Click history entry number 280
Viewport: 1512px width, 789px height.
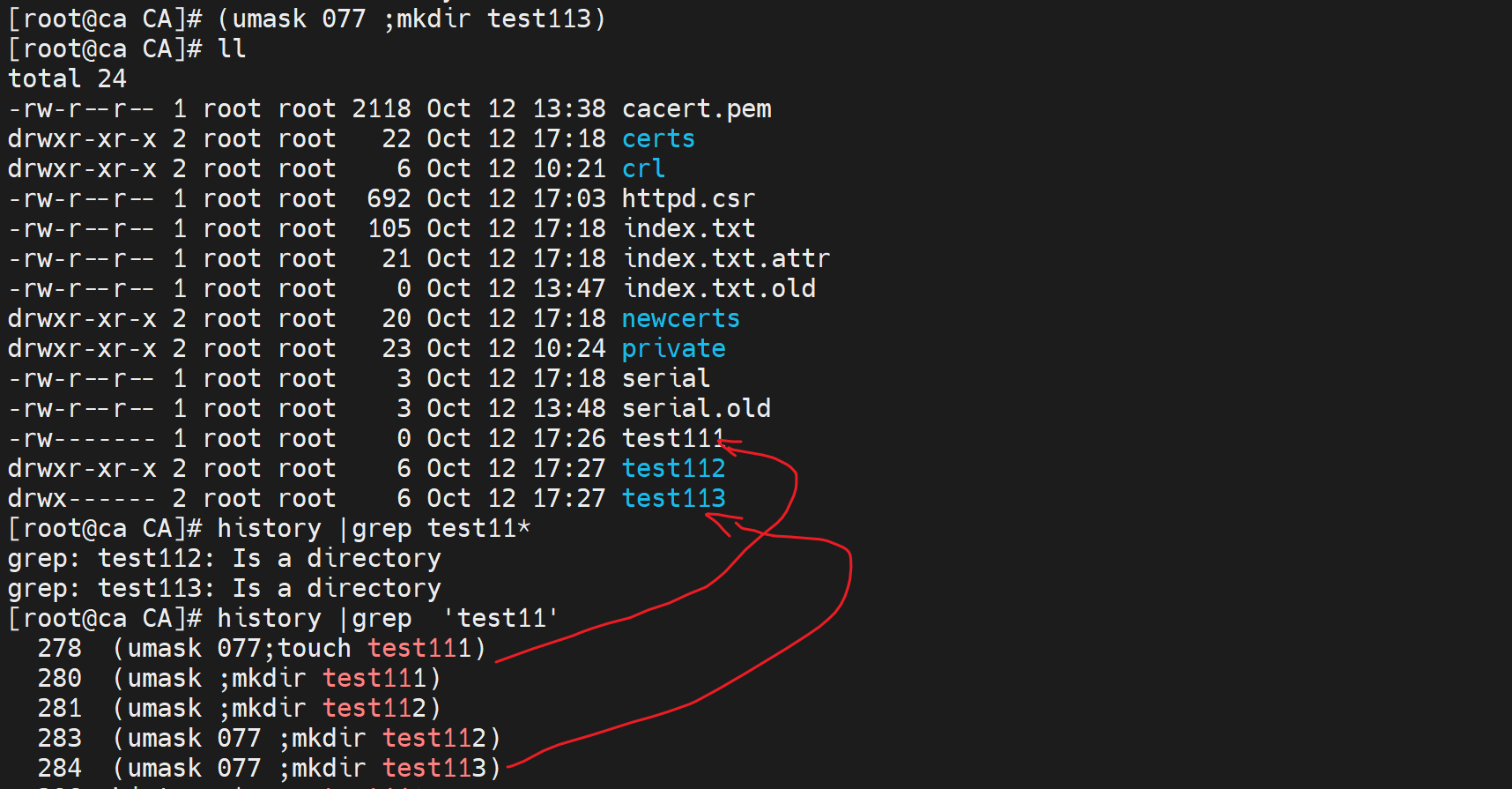coord(60,679)
